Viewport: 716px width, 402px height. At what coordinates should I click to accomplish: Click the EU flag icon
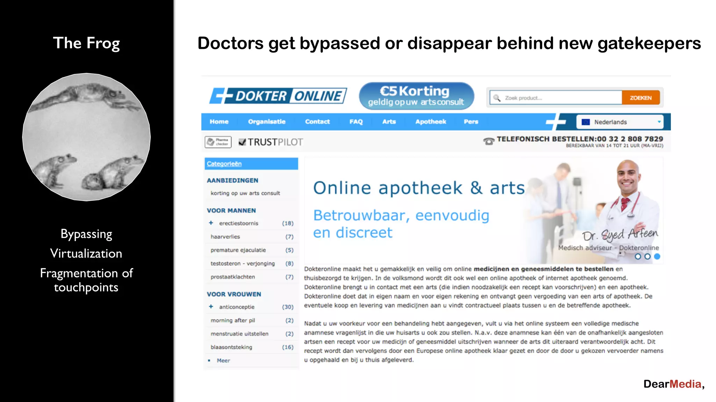point(586,122)
